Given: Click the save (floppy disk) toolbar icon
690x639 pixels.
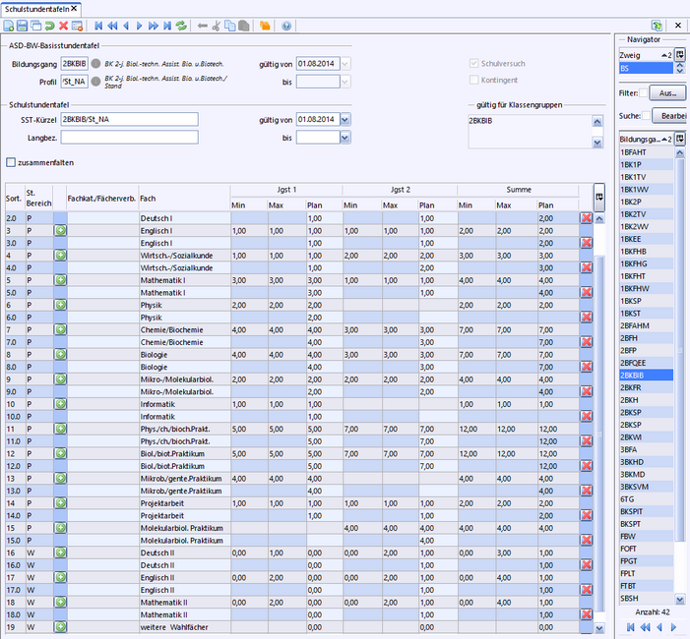Looking at the screenshot, I should (23, 25).
